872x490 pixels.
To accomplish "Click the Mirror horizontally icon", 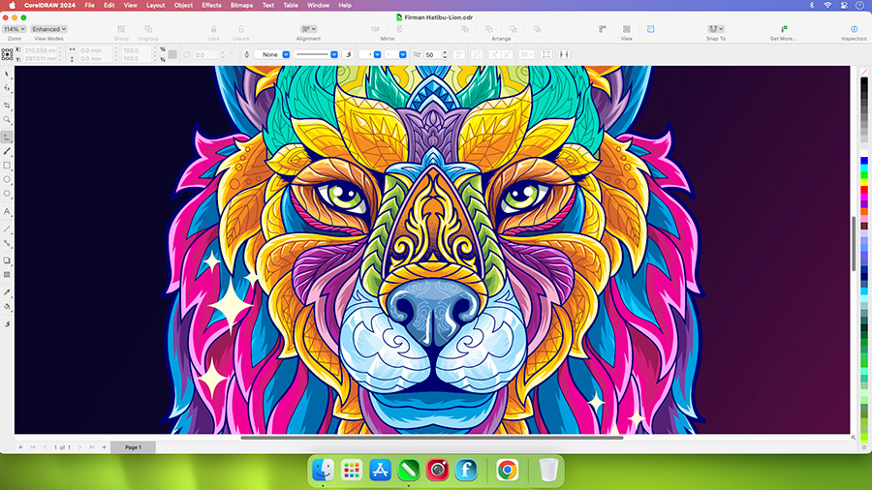I will (x=375, y=29).
